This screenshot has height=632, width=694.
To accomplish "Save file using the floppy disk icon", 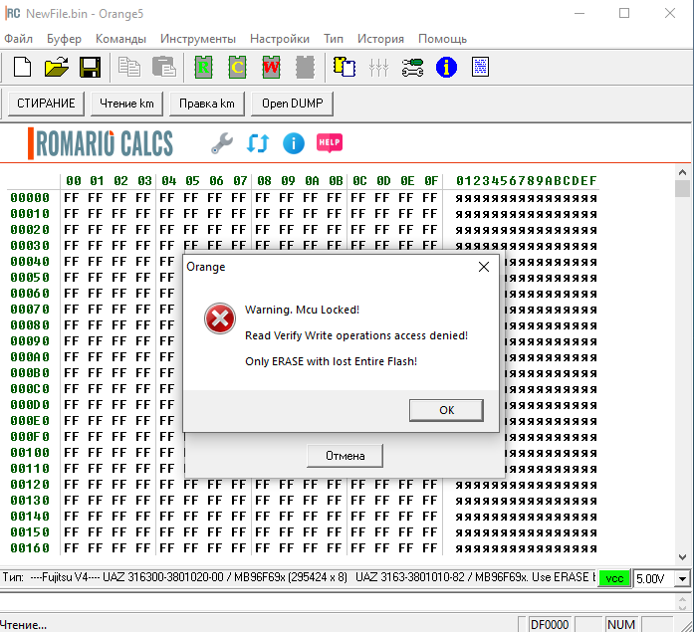I will pos(90,68).
